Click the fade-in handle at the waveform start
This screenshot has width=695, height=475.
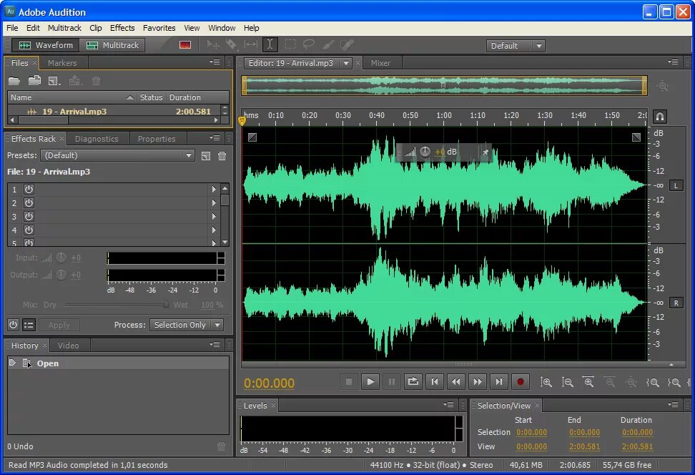click(252, 137)
